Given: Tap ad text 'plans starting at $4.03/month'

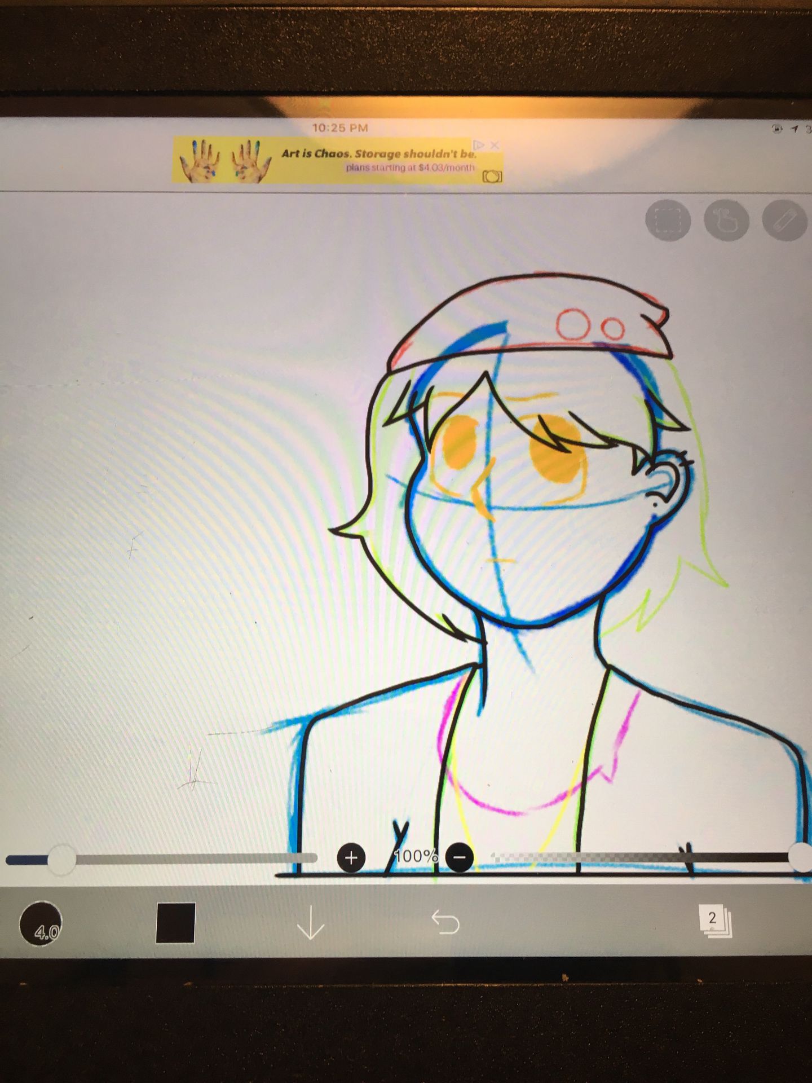Looking at the screenshot, I should [x=410, y=168].
